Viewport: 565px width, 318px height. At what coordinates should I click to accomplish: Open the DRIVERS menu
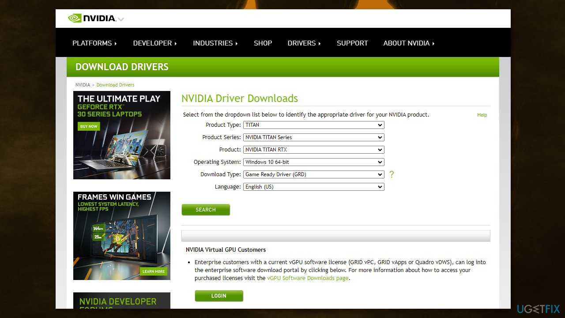pyautogui.click(x=304, y=43)
